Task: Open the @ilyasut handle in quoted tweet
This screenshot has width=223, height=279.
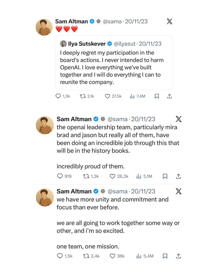Action: tap(125, 44)
